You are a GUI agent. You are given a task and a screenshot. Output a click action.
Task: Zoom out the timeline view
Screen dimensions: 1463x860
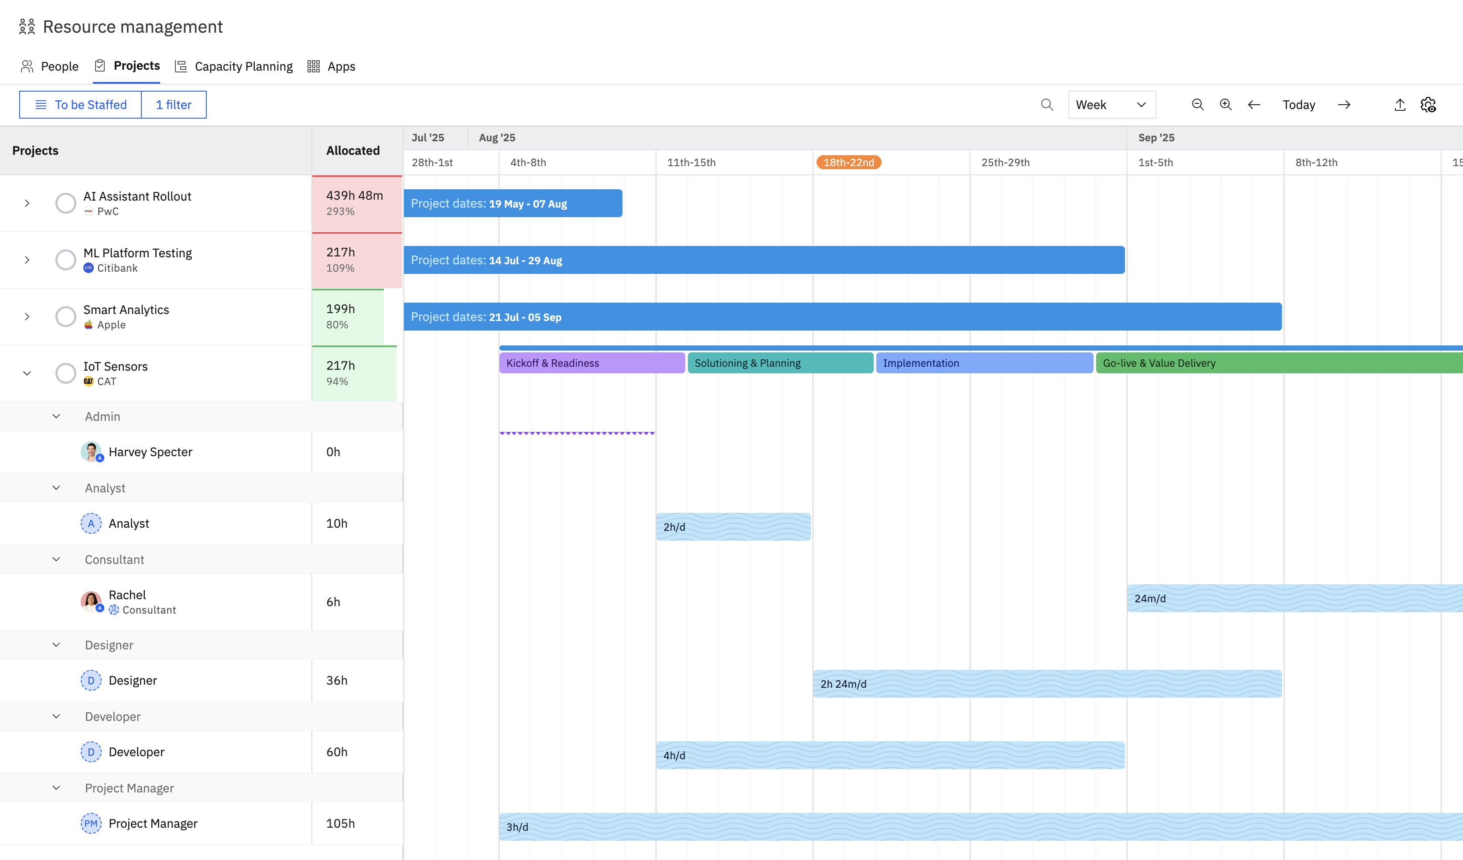1197,105
